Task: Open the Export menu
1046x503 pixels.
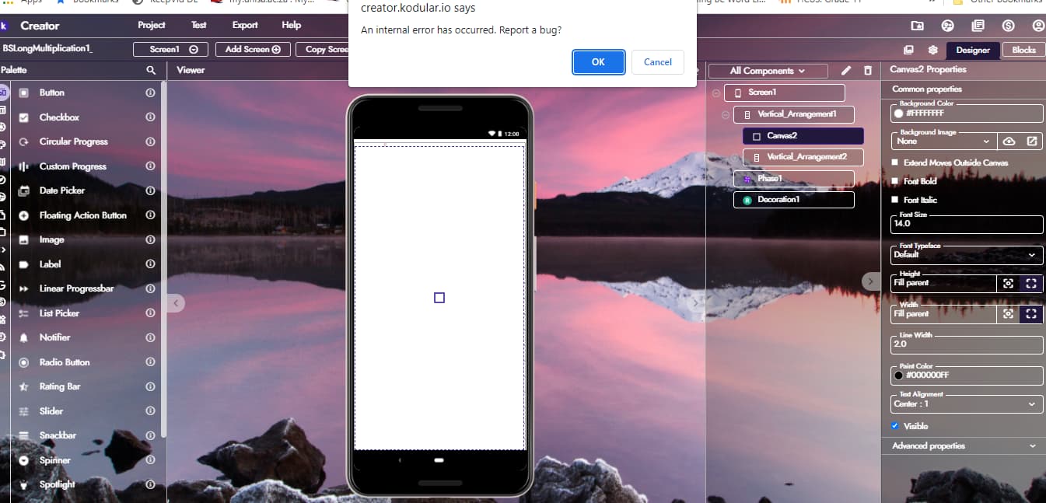Action: coord(245,25)
